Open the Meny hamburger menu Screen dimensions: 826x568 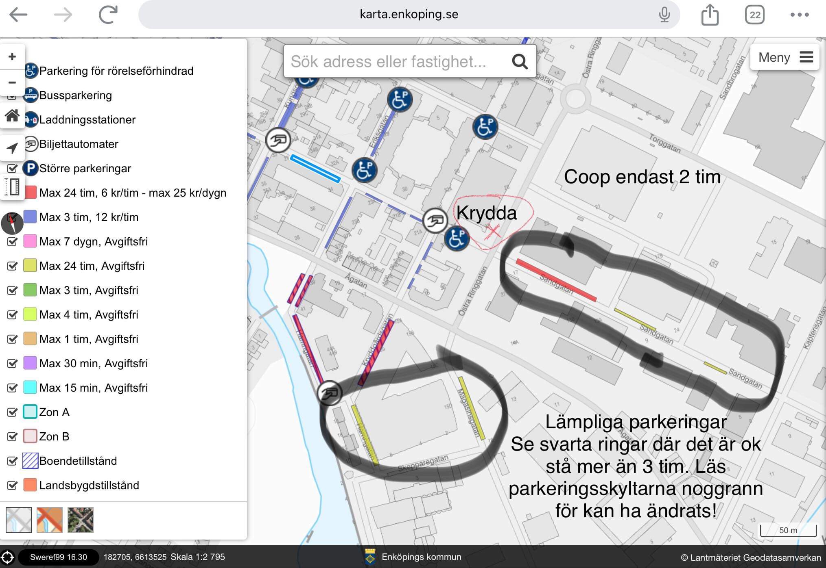pyautogui.click(x=785, y=57)
